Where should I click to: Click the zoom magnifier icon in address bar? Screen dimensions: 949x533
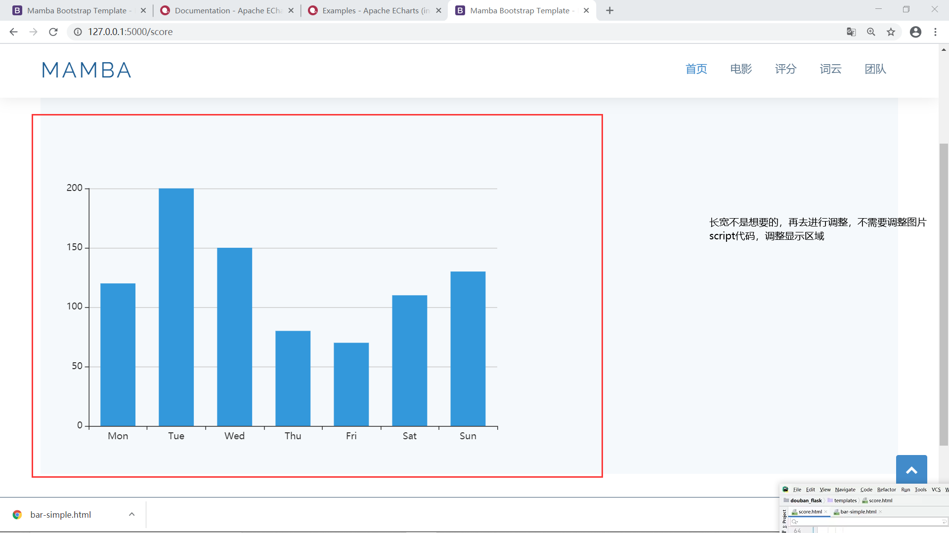(871, 32)
